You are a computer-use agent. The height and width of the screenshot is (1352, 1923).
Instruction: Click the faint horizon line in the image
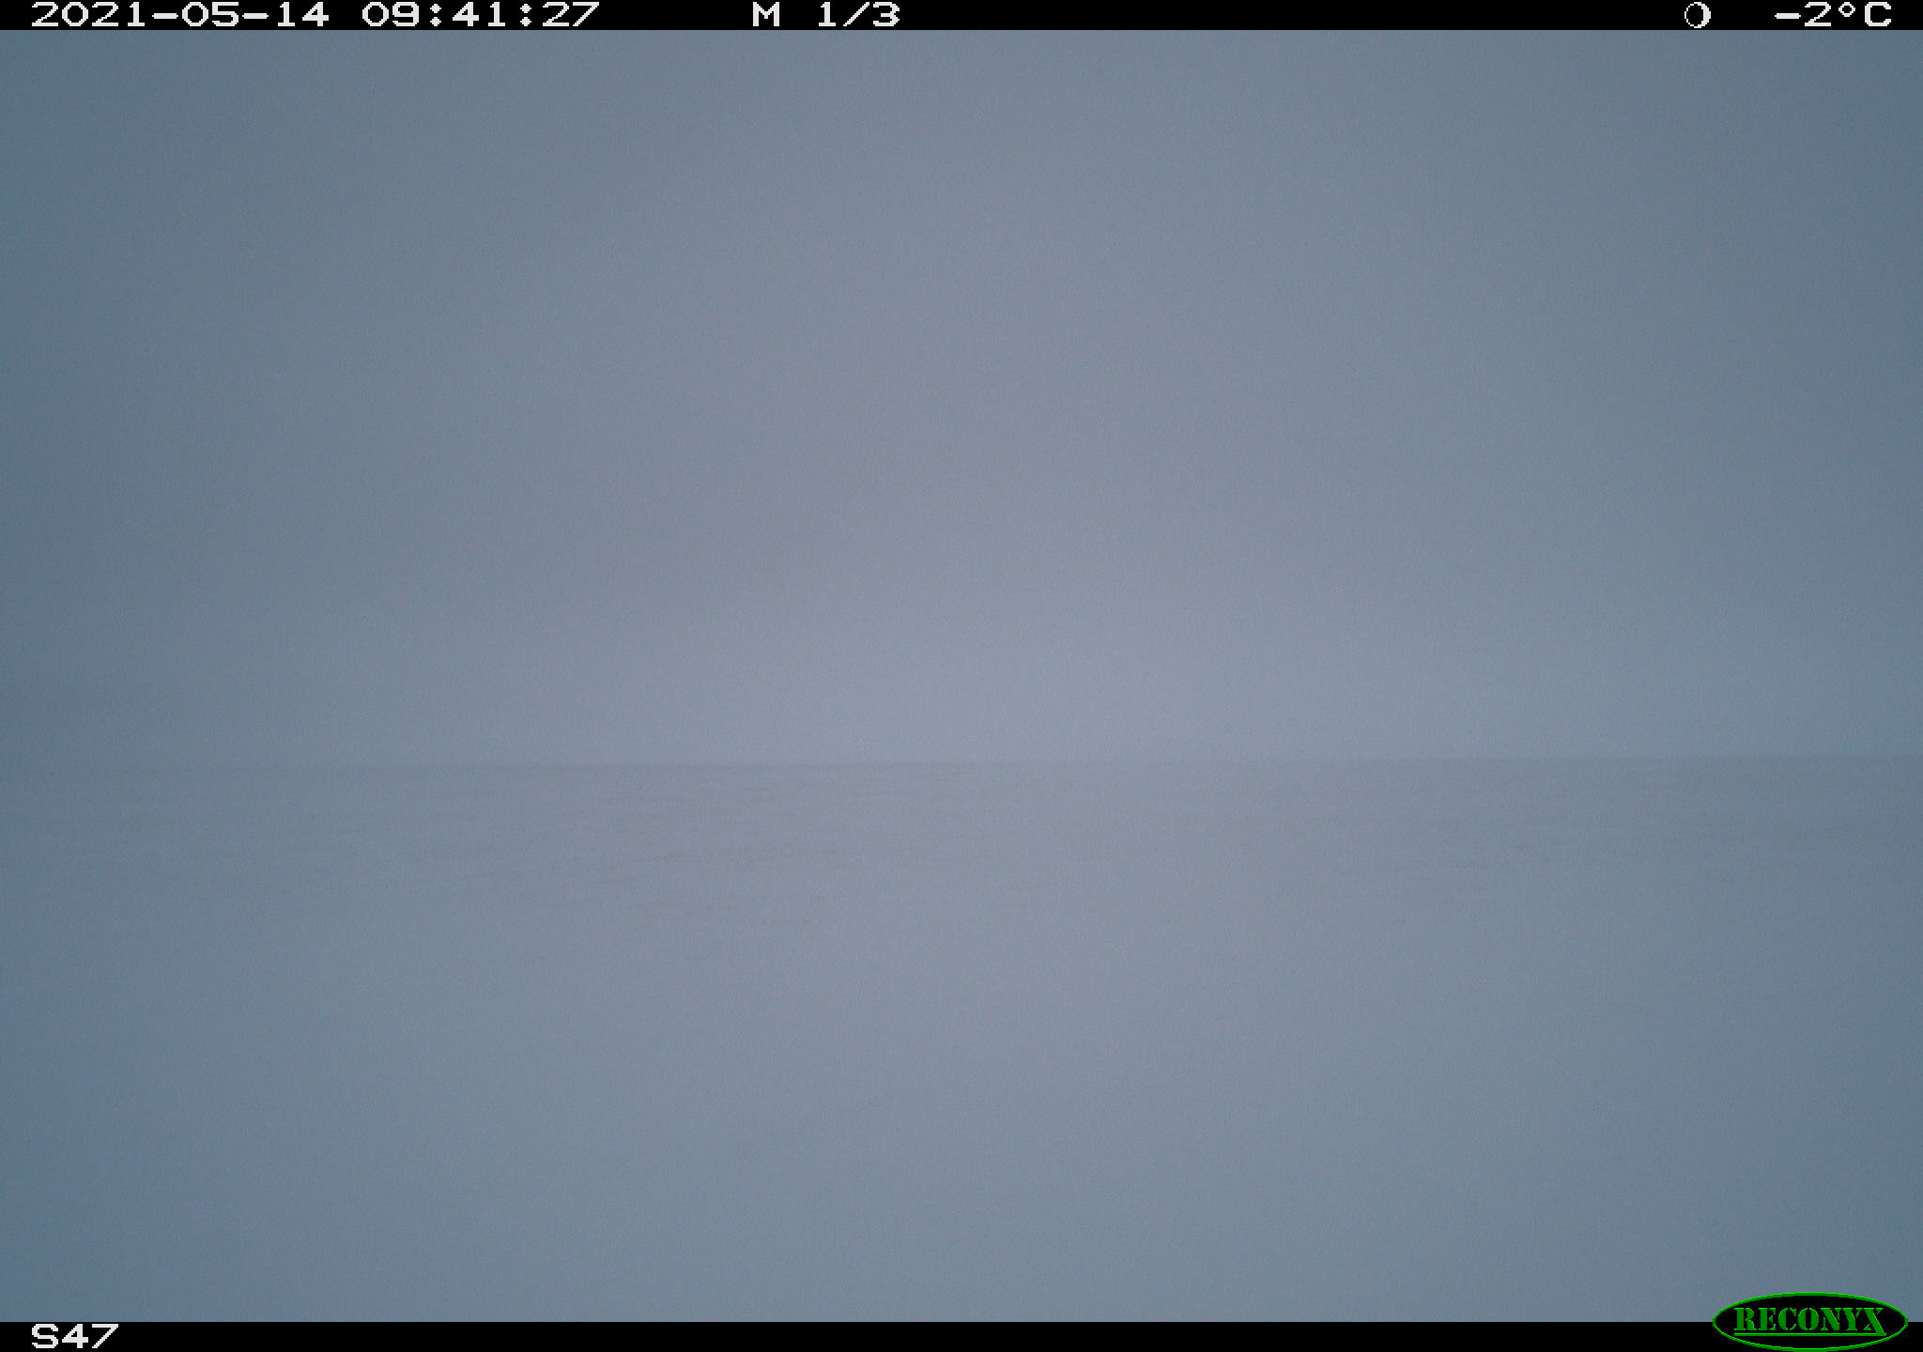click(x=961, y=764)
